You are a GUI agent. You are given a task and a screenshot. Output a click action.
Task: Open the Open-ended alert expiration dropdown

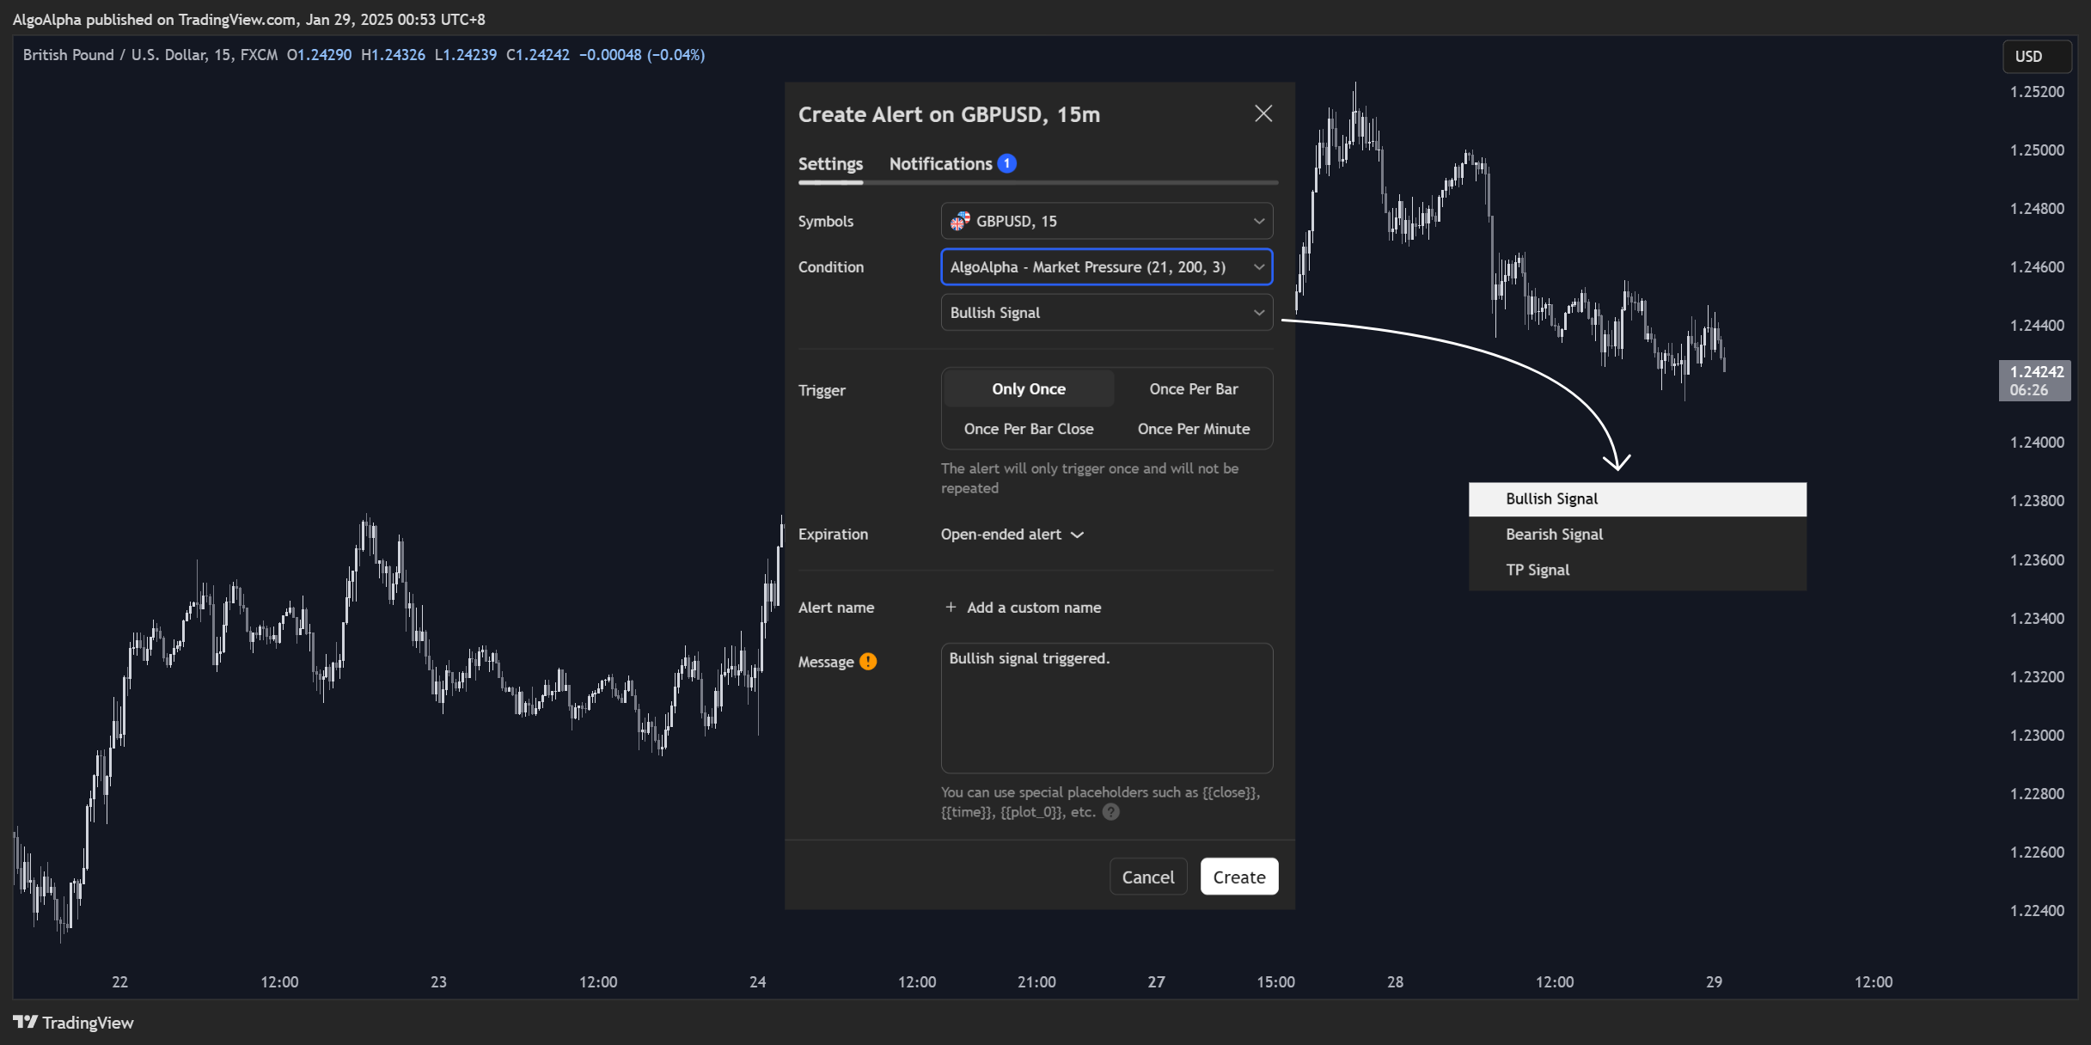[1012, 535]
